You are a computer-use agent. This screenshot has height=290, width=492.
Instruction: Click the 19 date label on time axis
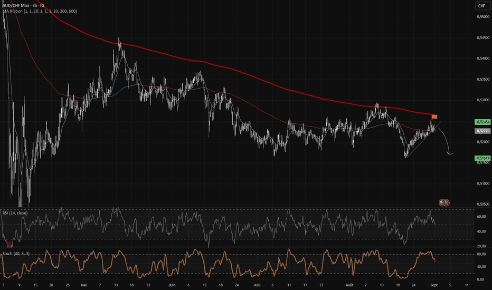(398, 285)
